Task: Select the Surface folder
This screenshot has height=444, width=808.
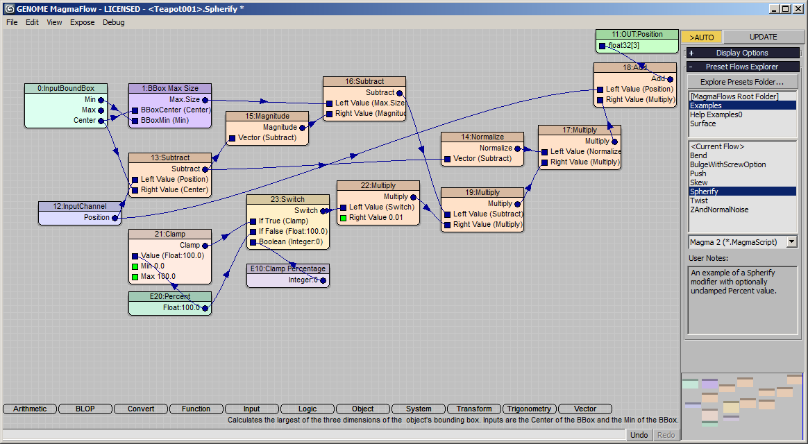Action: point(742,123)
